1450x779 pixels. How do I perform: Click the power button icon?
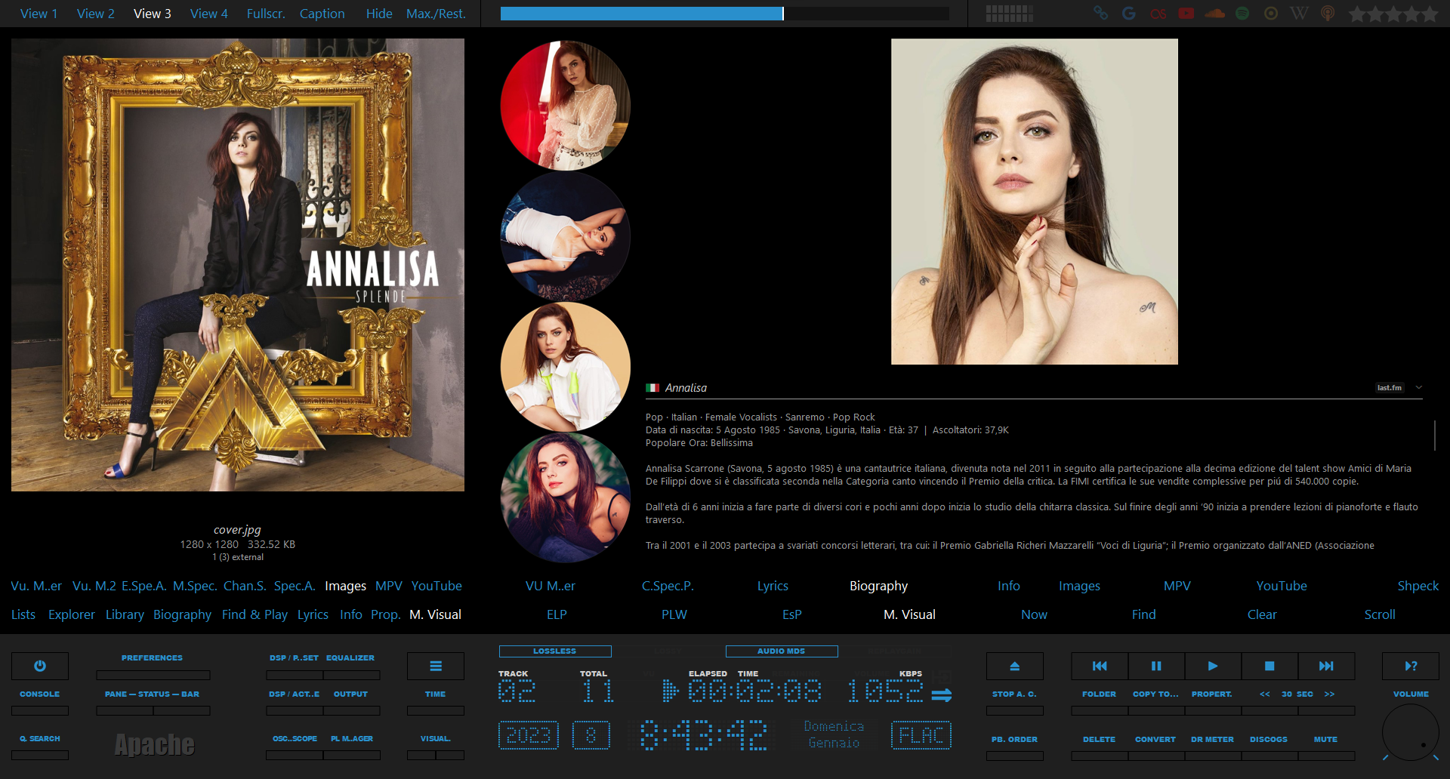(40, 666)
